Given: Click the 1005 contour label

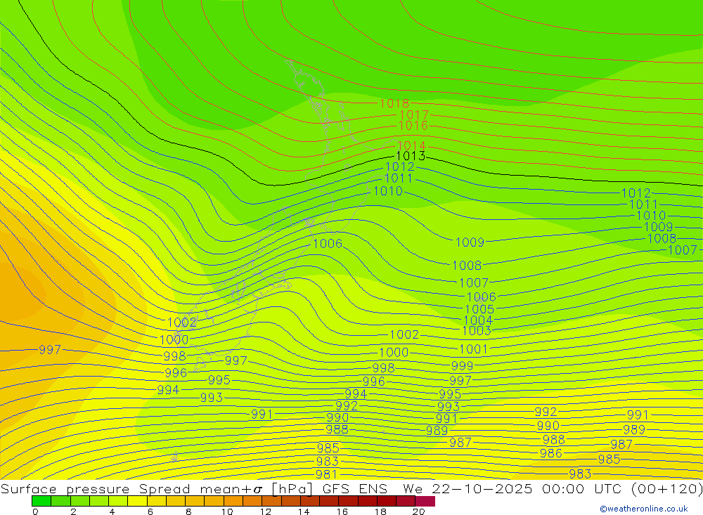Looking at the screenshot, I should (x=479, y=309).
